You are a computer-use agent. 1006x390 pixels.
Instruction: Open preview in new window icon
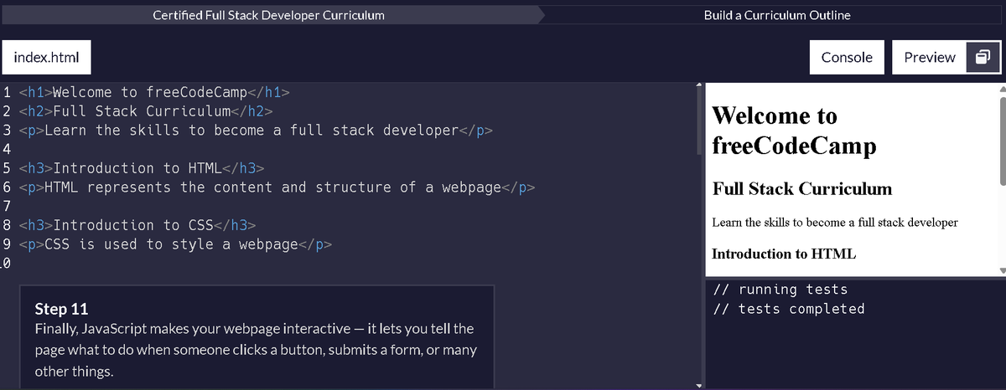pos(983,57)
